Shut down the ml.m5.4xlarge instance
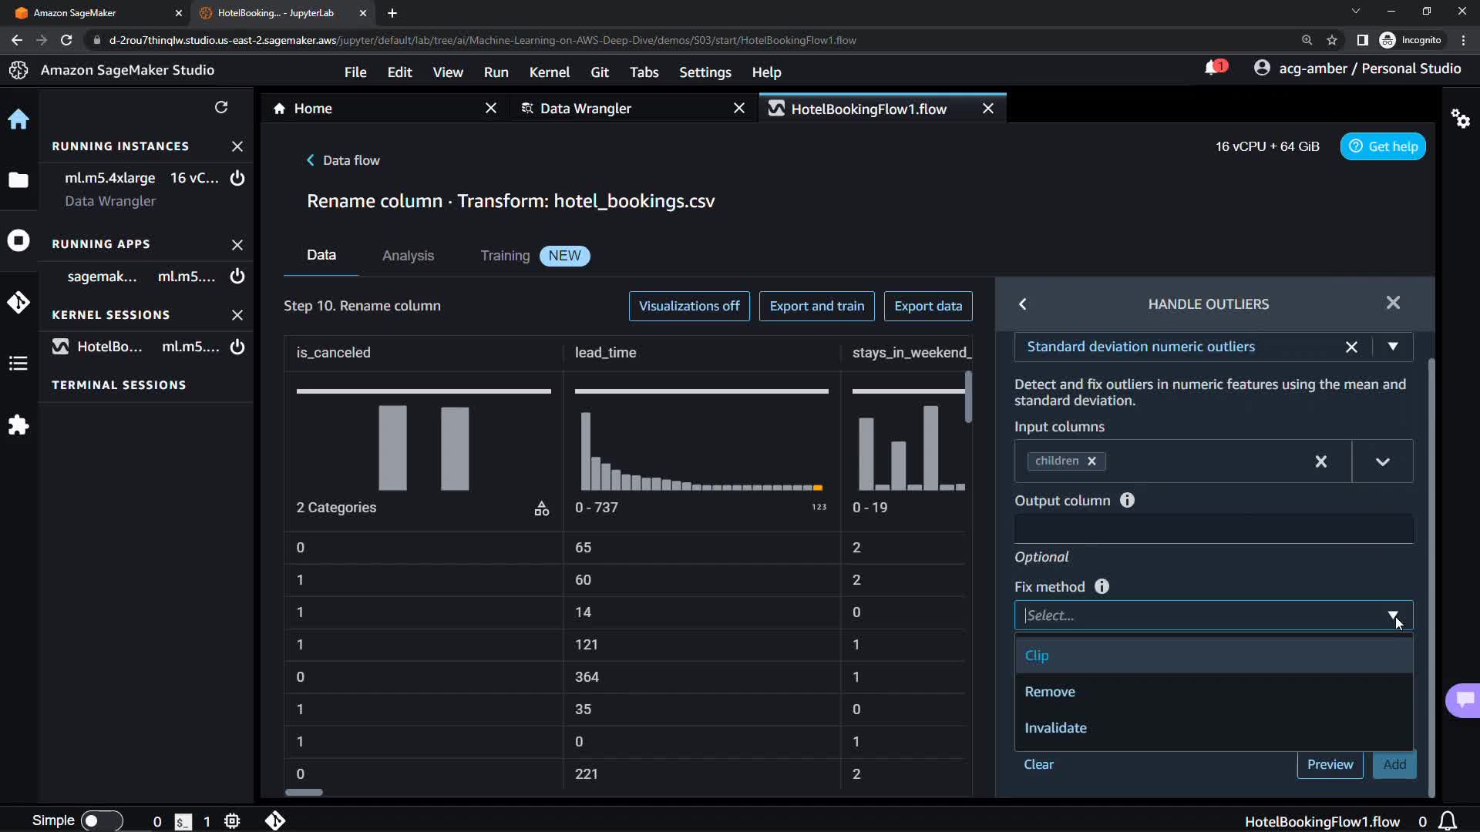Image resolution: width=1480 pixels, height=832 pixels. [237, 178]
